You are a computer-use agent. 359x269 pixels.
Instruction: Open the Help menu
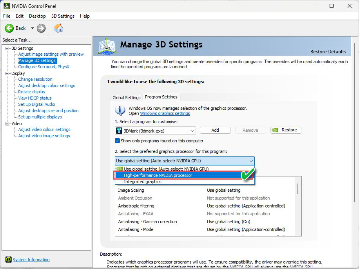[85, 16]
